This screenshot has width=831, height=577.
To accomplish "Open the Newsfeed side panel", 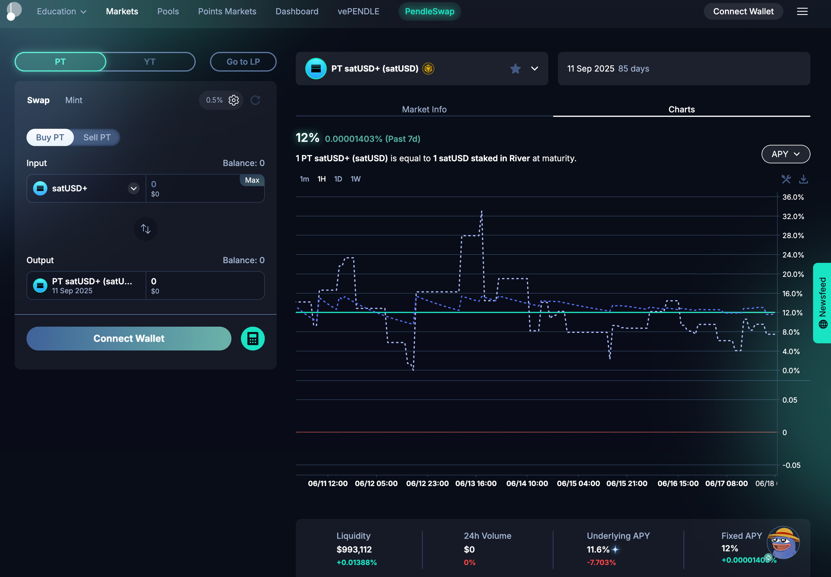I will [x=822, y=303].
